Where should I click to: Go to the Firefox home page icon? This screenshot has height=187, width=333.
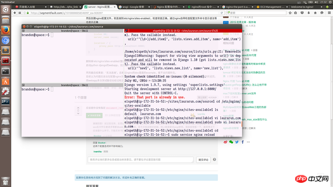pyautogui.click(x=315, y=13)
